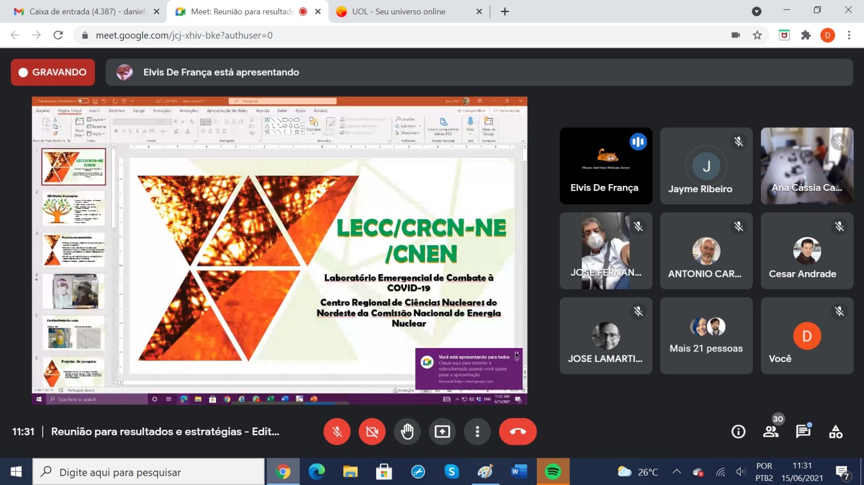
Task: Click the Windows taskbar search box
Action: click(x=149, y=472)
